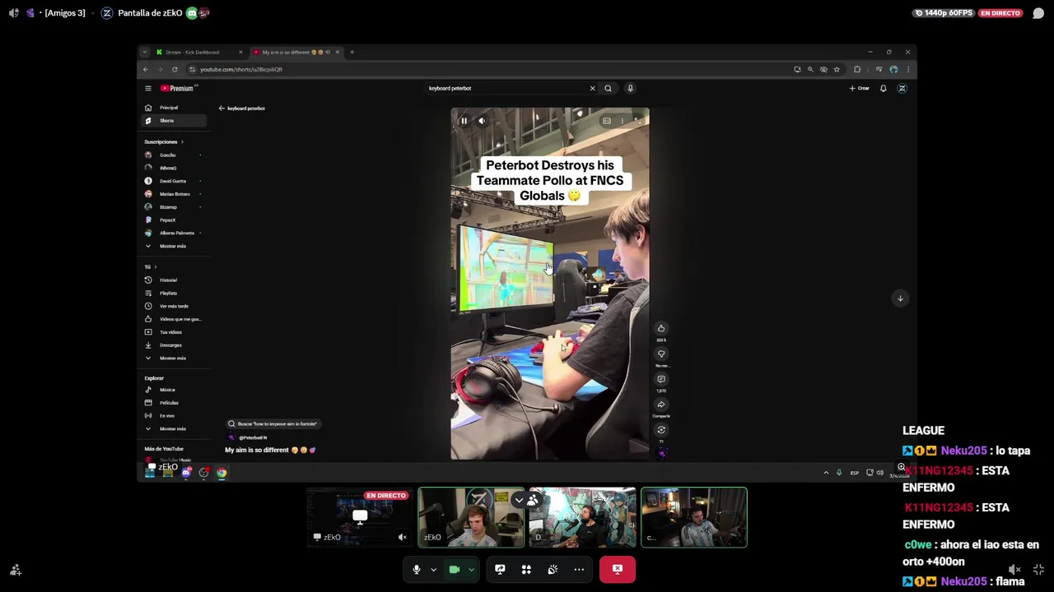The image size is (1054, 592).
Task: Click the YouTube Premium logo
Action: pos(179,88)
